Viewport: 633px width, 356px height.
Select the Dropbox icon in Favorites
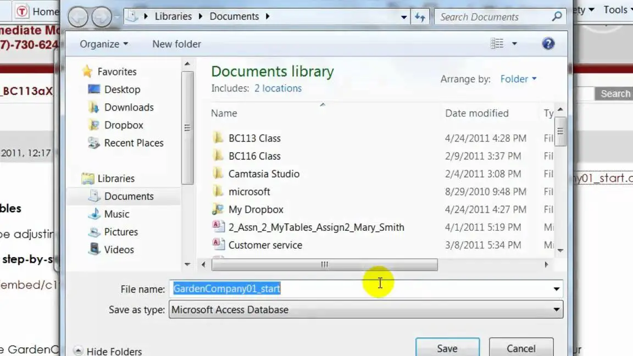[x=93, y=125]
